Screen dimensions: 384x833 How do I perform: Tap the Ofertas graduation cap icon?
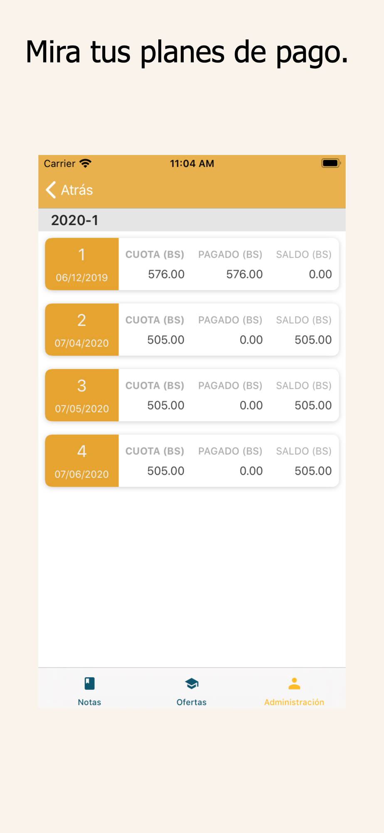point(192,683)
